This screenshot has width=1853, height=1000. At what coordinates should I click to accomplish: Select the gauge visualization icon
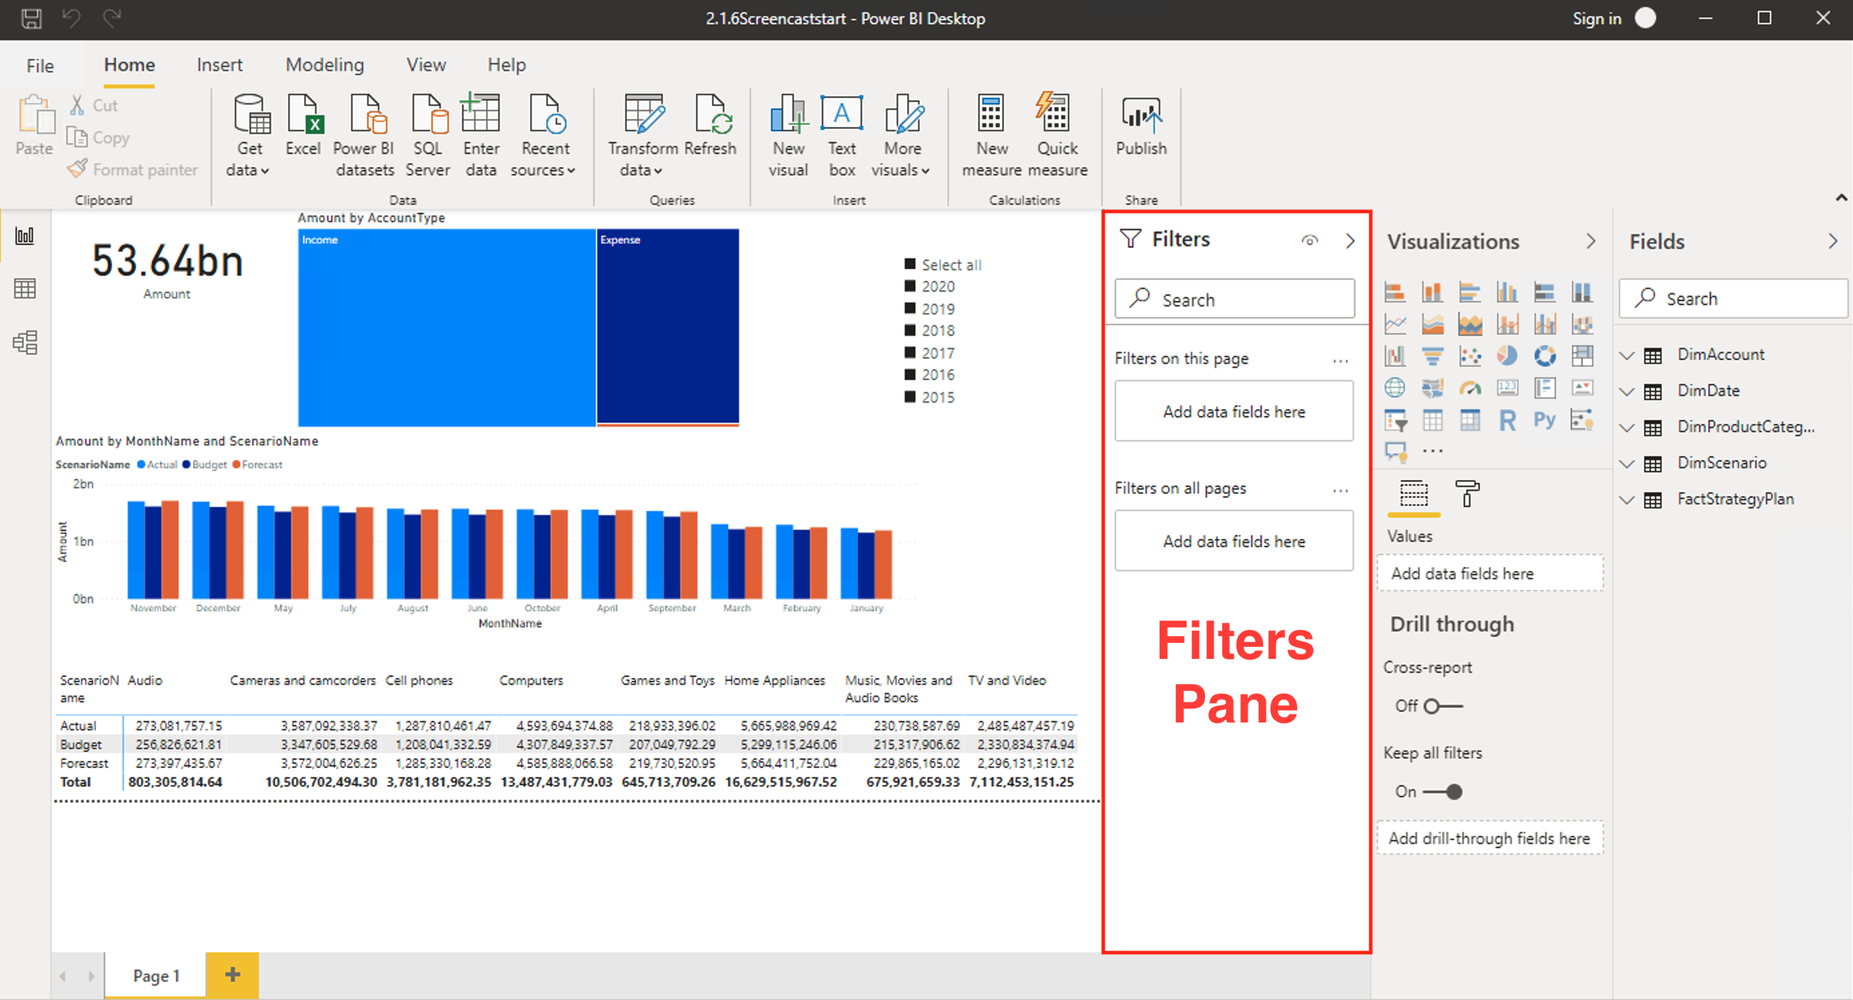click(1470, 388)
